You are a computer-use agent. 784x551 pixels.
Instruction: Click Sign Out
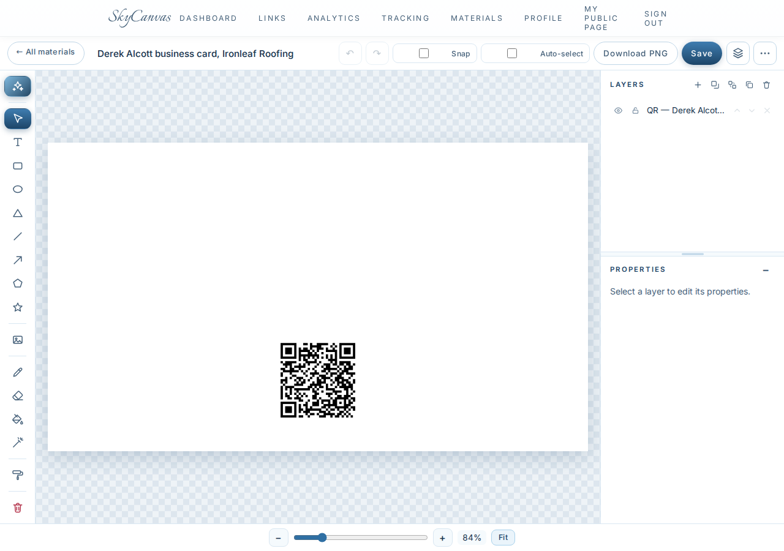[656, 18]
